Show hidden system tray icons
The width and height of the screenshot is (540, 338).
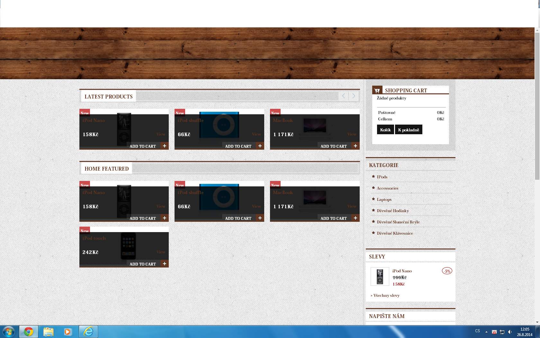(x=486, y=332)
